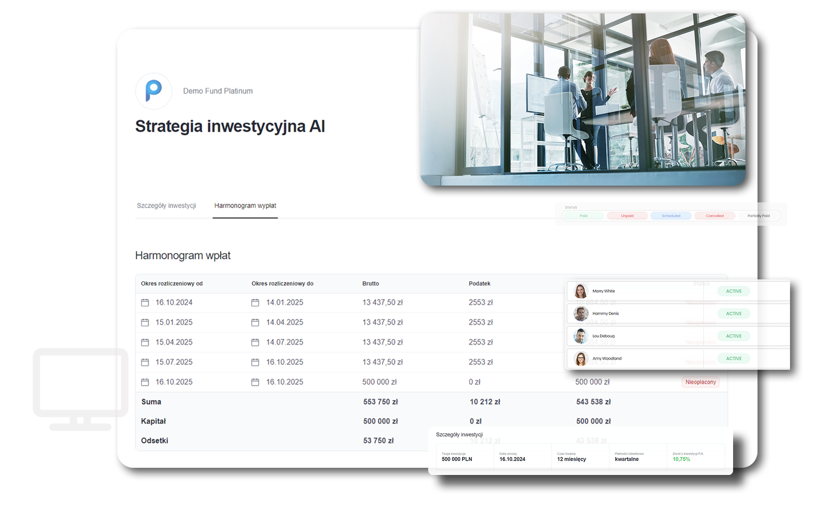Click the Okres rozliczeniowy od column header
Image resolution: width=814 pixels, height=507 pixels.
(x=171, y=284)
